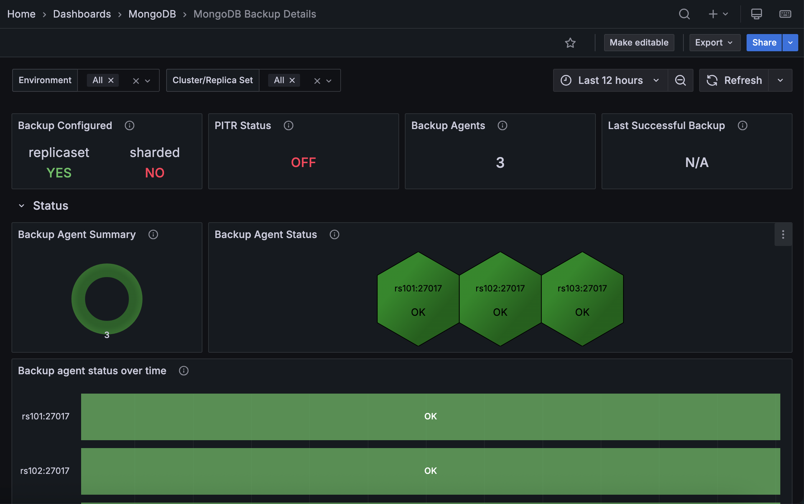
Task: Collapse the Status section
Action: coord(22,205)
